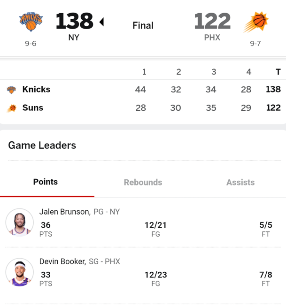
Task: Open the Devin Booker player link
Action: (62, 261)
